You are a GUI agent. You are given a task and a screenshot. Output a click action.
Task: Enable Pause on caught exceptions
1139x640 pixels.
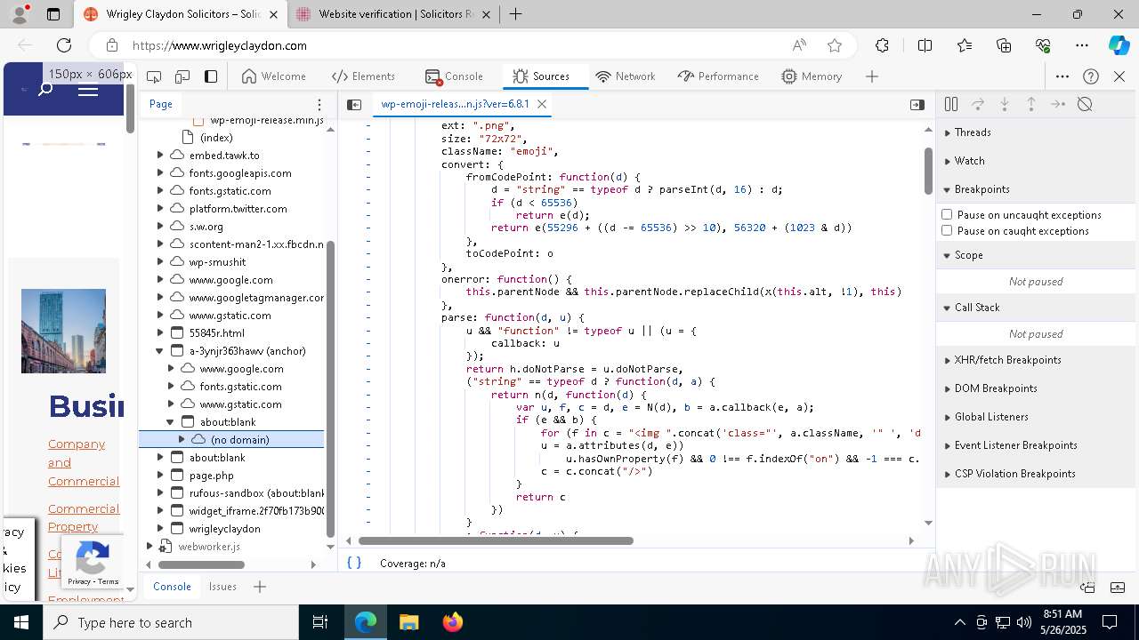pos(947,231)
